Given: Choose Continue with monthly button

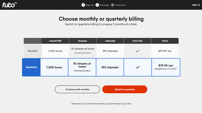Looking at the screenshot, I should pos(77,89).
